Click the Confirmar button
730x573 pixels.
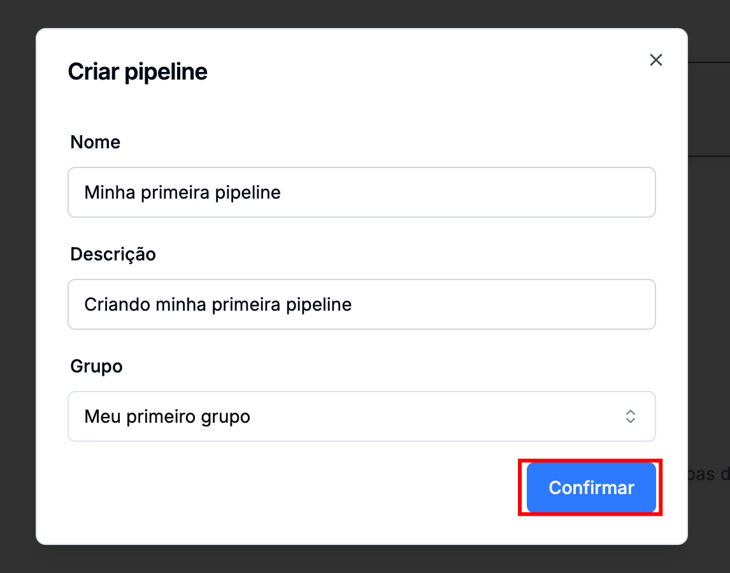click(591, 488)
